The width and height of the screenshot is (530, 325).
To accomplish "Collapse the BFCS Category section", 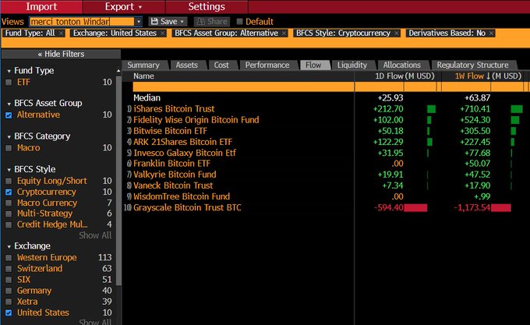I will pyautogui.click(x=9, y=137).
